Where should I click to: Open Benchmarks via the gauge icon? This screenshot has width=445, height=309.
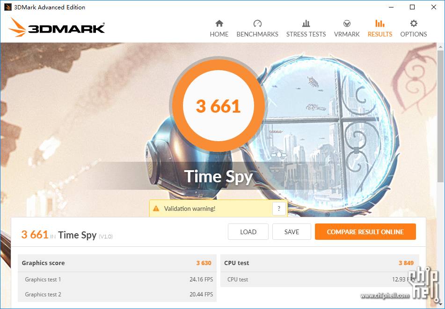[x=257, y=23]
